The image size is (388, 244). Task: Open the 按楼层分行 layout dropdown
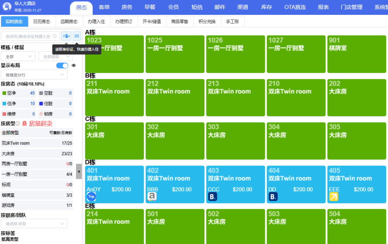pyautogui.click(x=34, y=75)
